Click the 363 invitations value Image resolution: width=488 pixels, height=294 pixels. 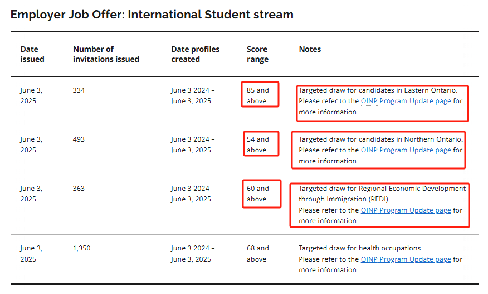click(x=79, y=189)
